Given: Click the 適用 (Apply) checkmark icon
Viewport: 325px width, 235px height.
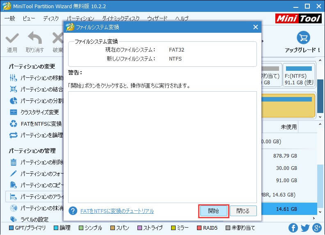Looking at the screenshot, I should click(x=12, y=39).
